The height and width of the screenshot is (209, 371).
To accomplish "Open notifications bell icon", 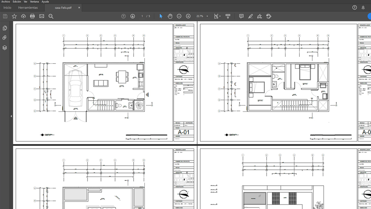I will coord(363,7).
